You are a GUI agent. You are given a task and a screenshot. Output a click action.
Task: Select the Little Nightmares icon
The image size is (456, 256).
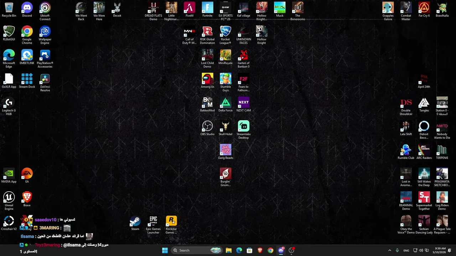click(171, 11)
